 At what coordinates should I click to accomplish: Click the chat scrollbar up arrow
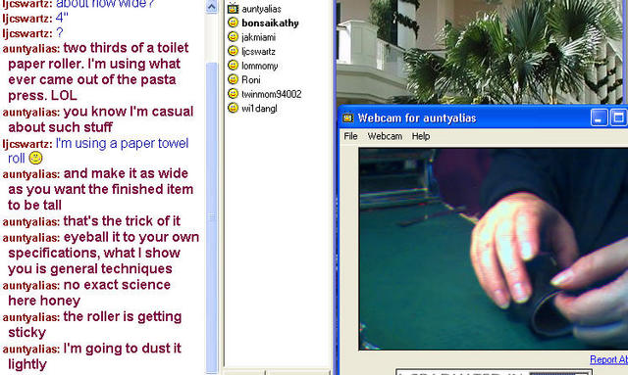(x=212, y=7)
